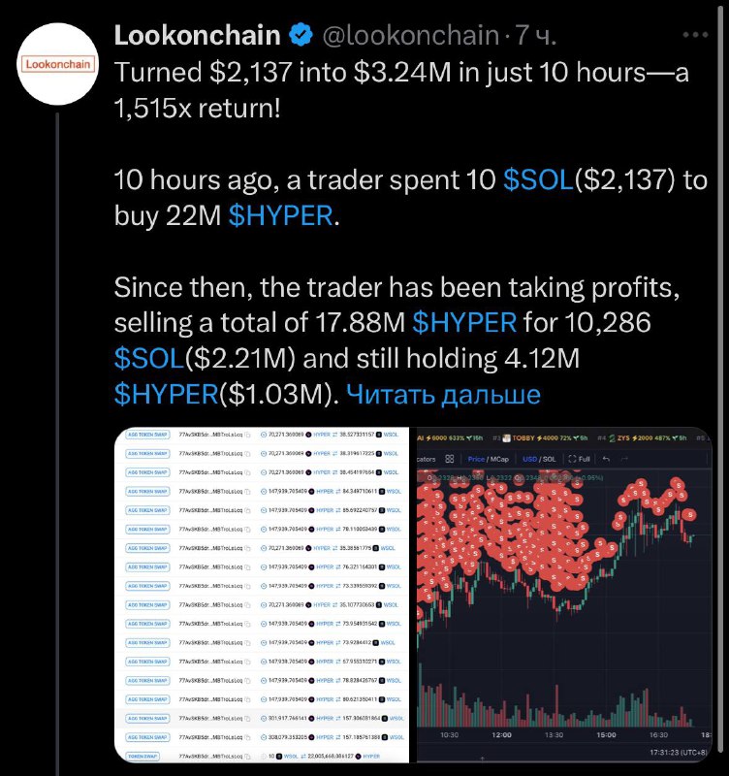Open the three-dot more options menu
Screen dimensions: 729x776
[695, 35]
